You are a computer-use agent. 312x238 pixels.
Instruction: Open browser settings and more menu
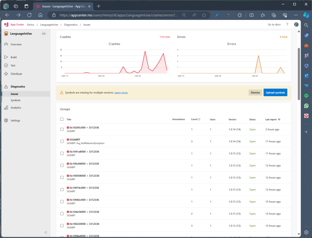296,15
